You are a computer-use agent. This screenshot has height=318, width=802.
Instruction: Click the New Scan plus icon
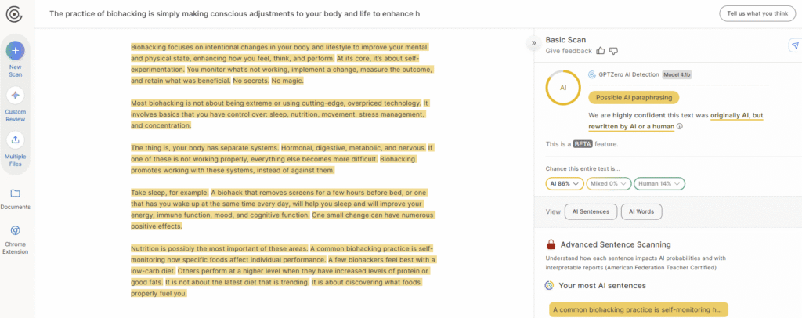[x=16, y=51]
